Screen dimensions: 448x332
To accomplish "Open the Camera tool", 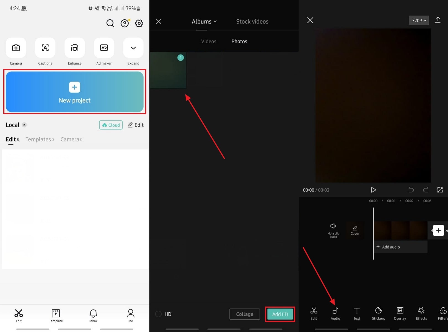I will click(16, 52).
